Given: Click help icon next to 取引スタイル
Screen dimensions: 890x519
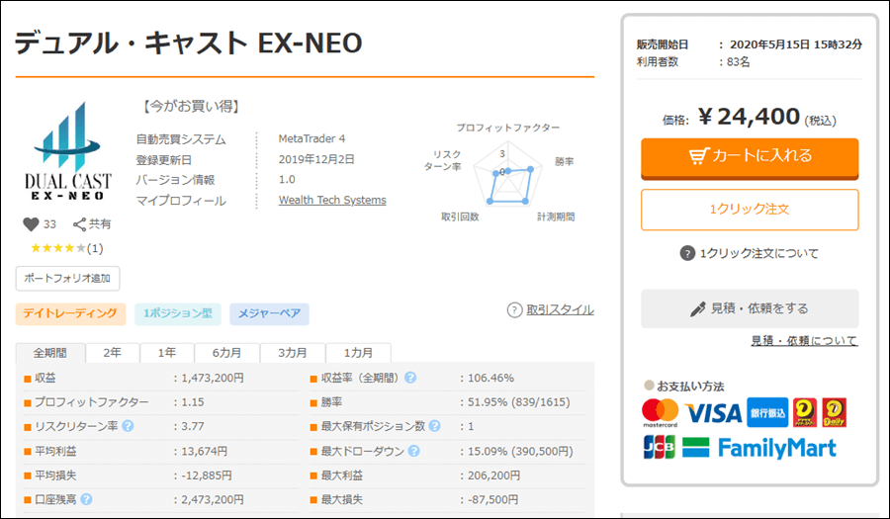Looking at the screenshot, I should click(x=514, y=310).
